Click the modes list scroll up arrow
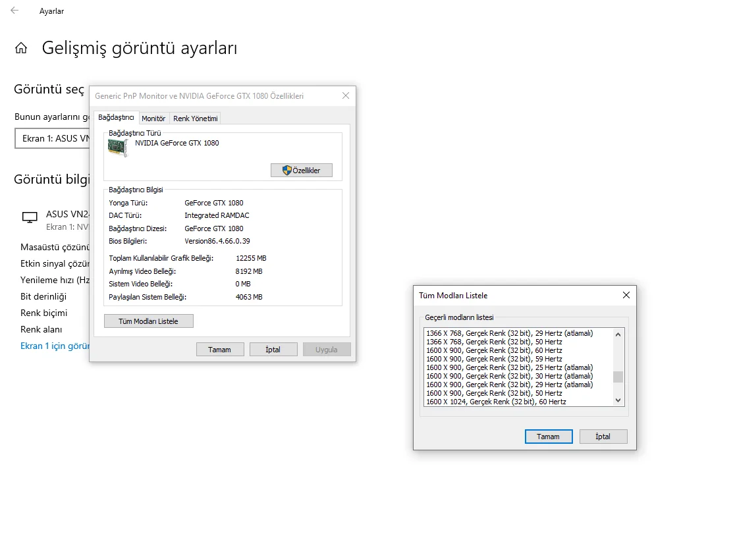 click(x=618, y=334)
